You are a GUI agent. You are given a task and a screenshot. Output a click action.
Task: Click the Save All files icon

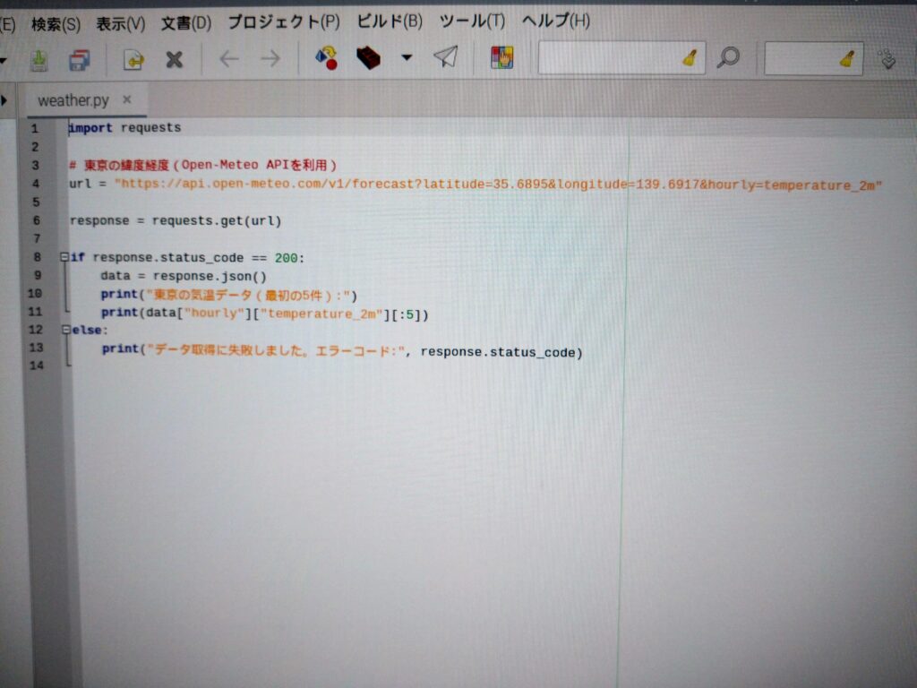pyautogui.click(x=80, y=59)
